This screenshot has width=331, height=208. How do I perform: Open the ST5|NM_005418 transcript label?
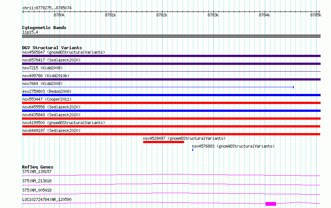click(x=37, y=190)
